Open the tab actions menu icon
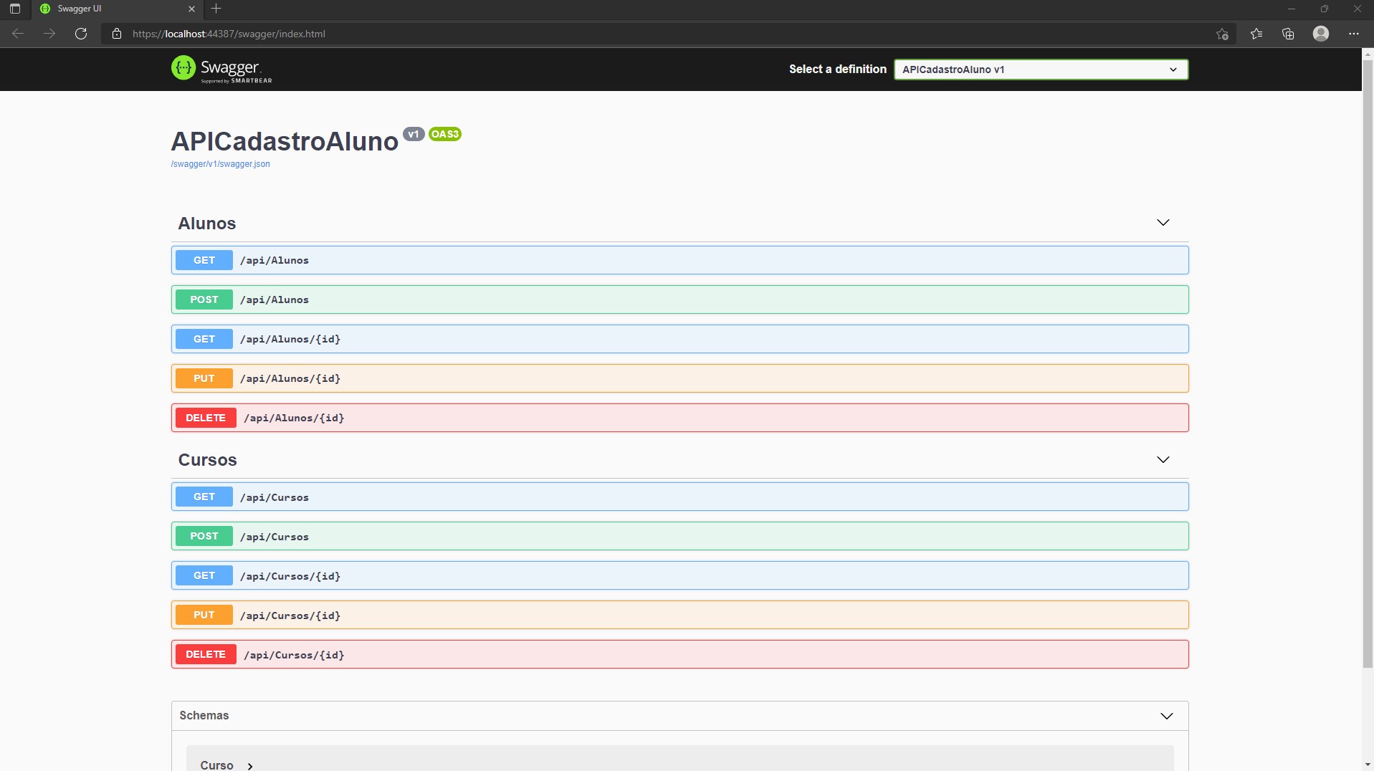1374x771 pixels. 15,9
